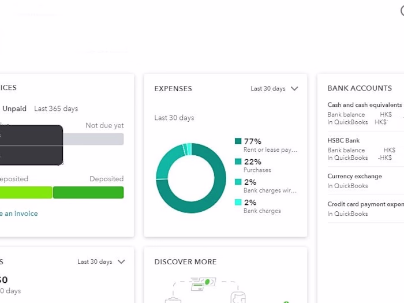The width and height of the screenshot is (404, 303).
Task: Click the gray Not due yet bar
Action: click(x=93, y=139)
